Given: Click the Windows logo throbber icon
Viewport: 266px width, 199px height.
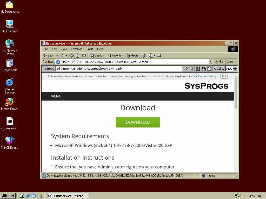Looking at the screenshot, I should [233, 49].
